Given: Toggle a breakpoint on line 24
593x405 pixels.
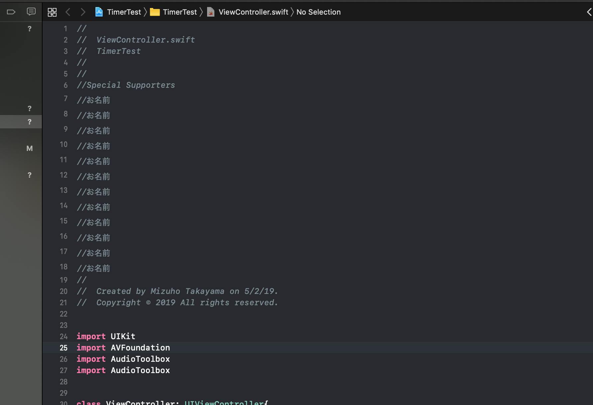Looking at the screenshot, I should point(63,337).
